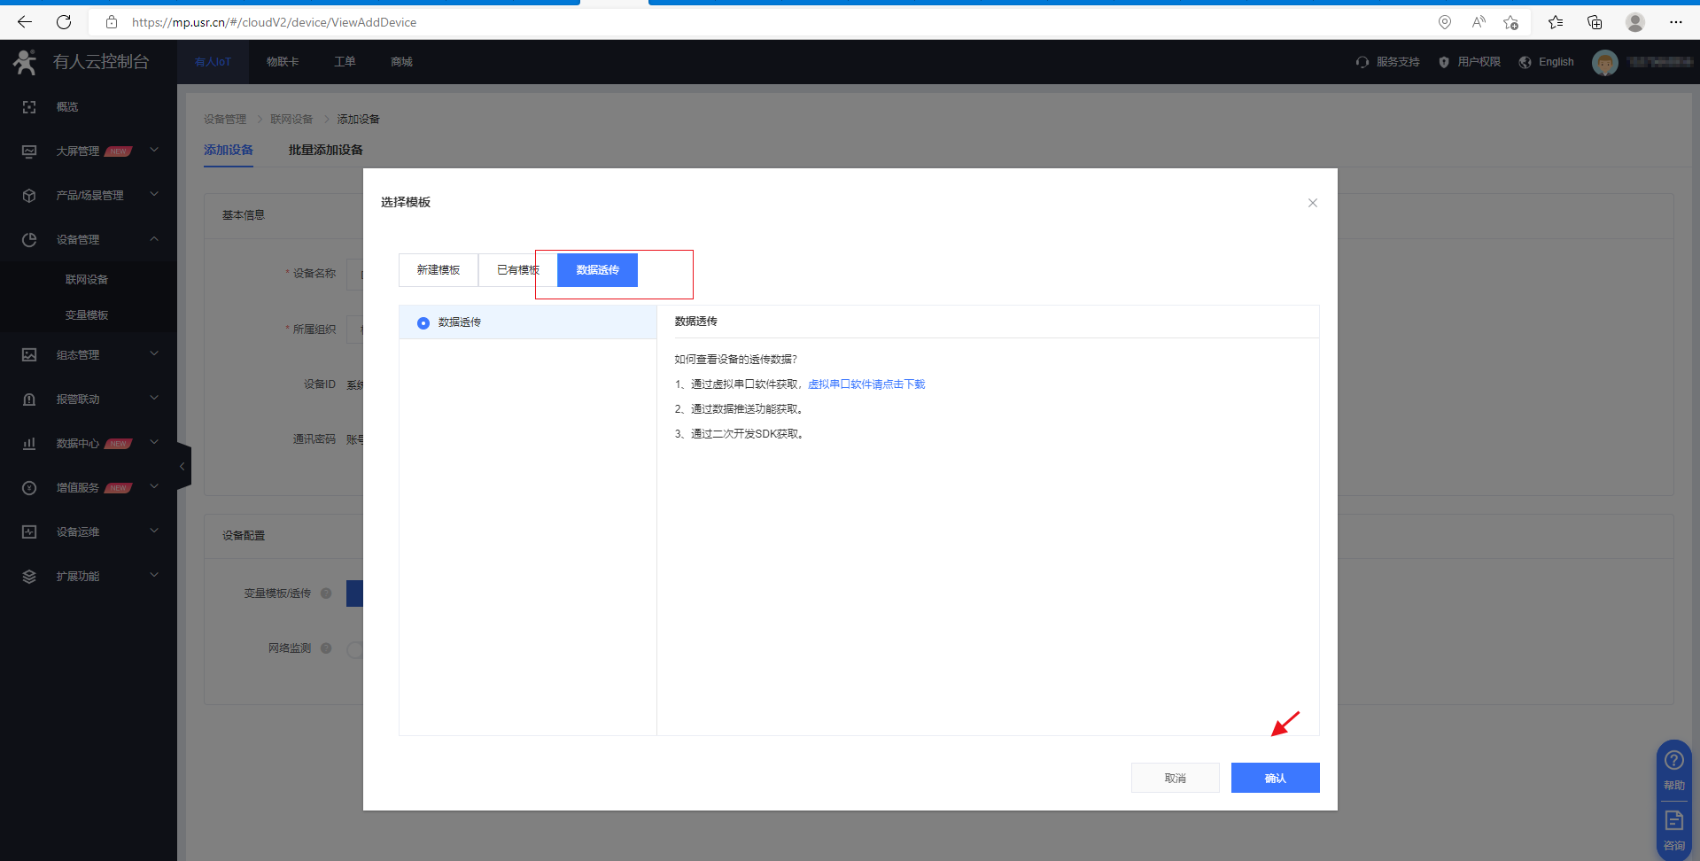Click the 取消 cancel button
Image resolution: width=1700 pixels, height=861 pixels.
point(1175,778)
